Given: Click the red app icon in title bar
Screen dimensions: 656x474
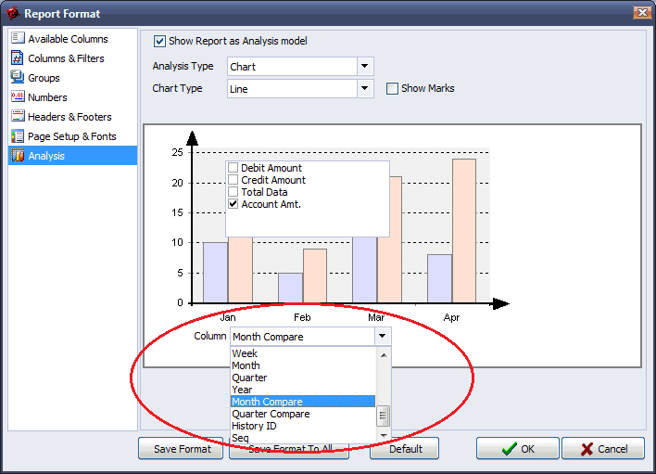Looking at the screenshot, I should pyautogui.click(x=12, y=14).
